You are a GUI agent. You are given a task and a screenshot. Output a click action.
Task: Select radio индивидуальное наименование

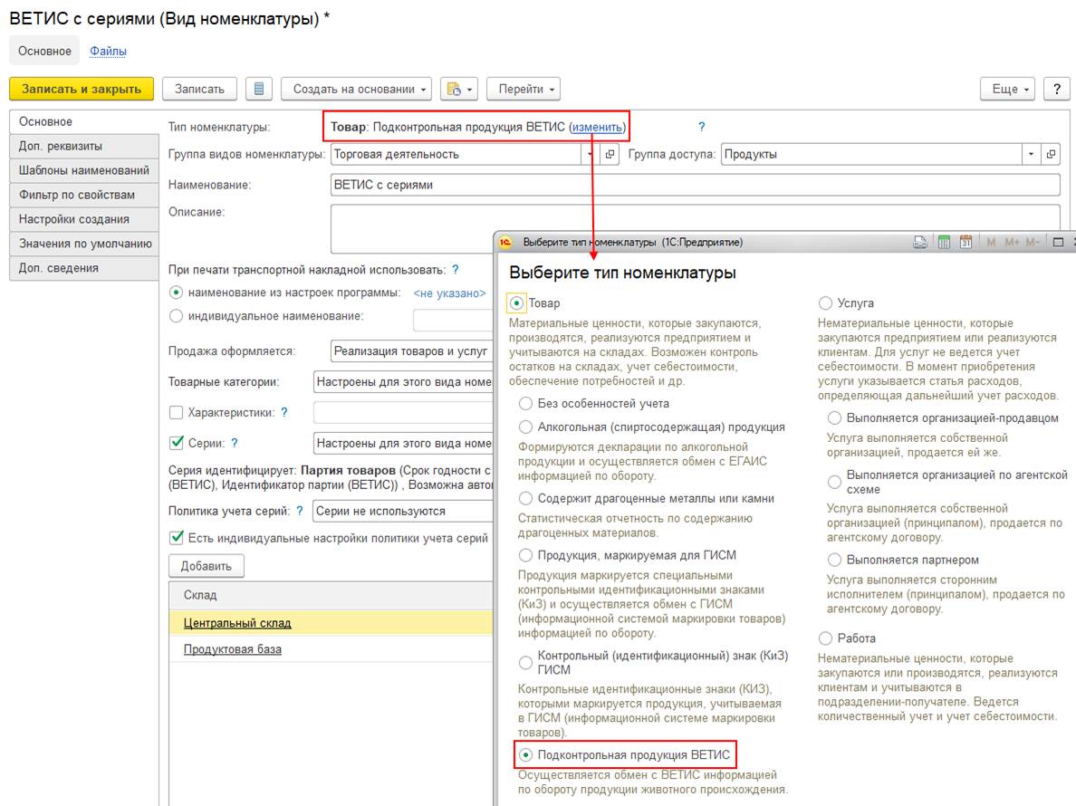pos(177,316)
